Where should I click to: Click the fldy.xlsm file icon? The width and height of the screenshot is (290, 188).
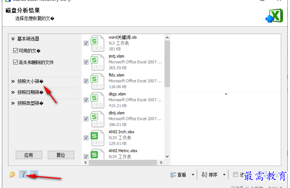(x=97, y=81)
